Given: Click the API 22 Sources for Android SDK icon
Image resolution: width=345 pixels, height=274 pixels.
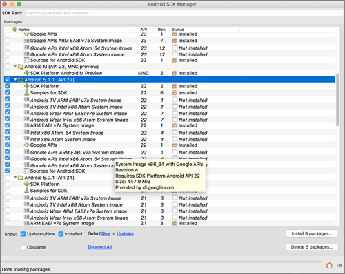Looking at the screenshot, I should pyautogui.click(x=27, y=171).
